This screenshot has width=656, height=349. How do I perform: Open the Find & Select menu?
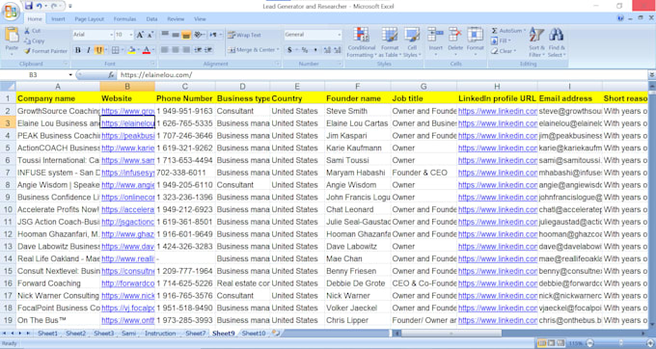tap(557, 42)
